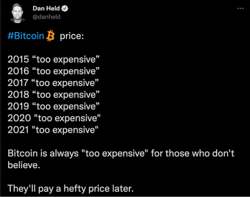
Task: Click the orange Bitcoin symbol emoji
Action: point(50,35)
